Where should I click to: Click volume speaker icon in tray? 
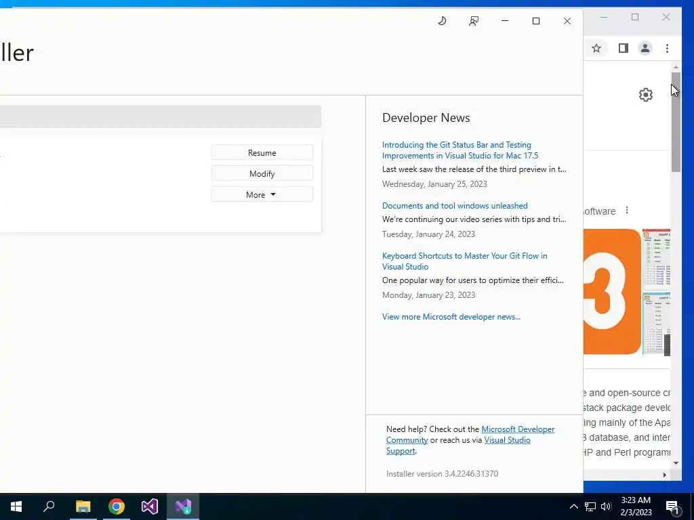606,506
